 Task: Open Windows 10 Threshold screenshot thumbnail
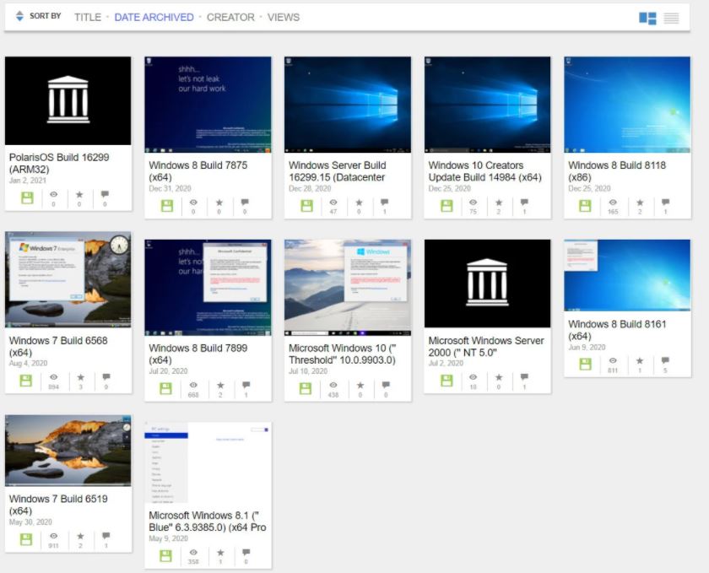pos(348,288)
